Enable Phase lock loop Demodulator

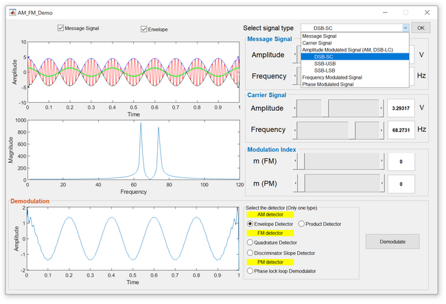[x=250, y=271]
